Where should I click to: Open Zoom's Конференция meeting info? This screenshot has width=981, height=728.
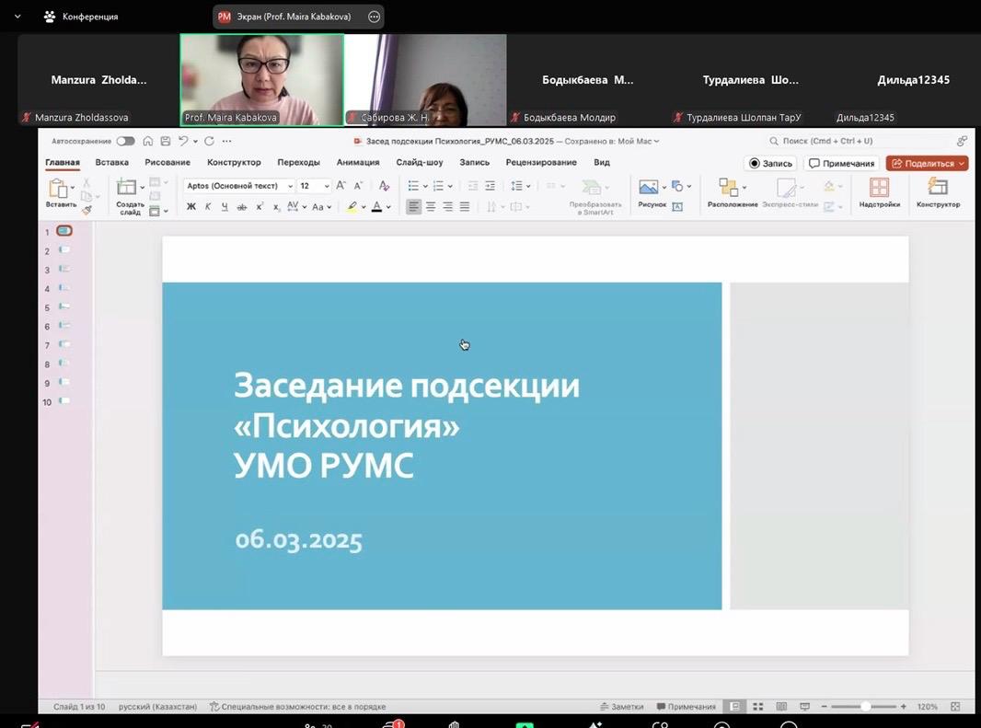(x=81, y=17)
